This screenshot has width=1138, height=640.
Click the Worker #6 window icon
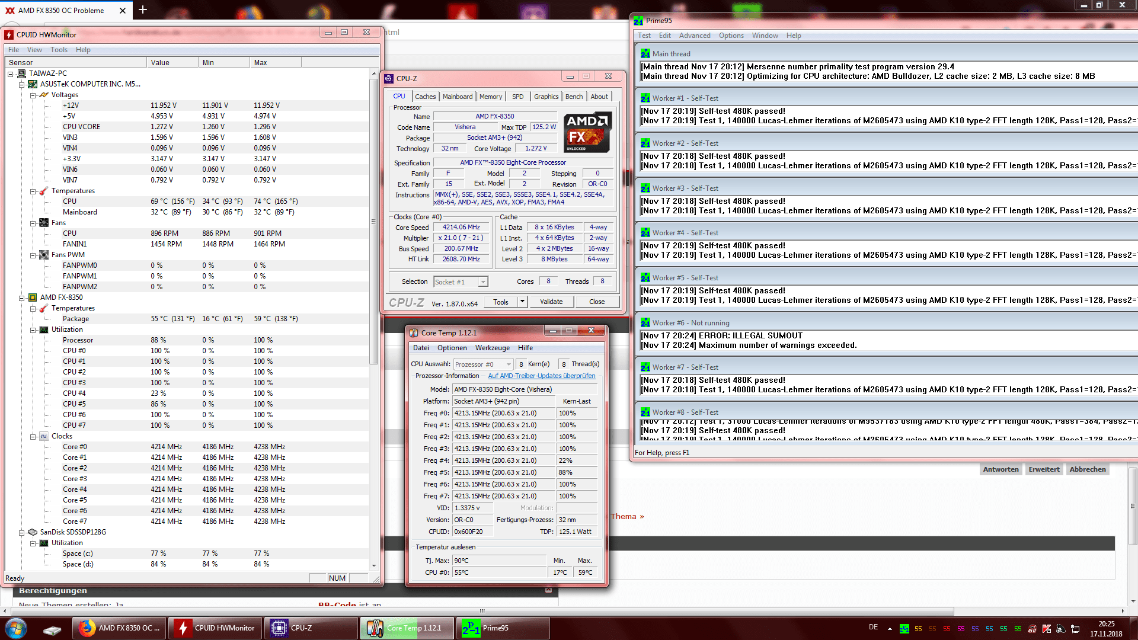point(645,323)
